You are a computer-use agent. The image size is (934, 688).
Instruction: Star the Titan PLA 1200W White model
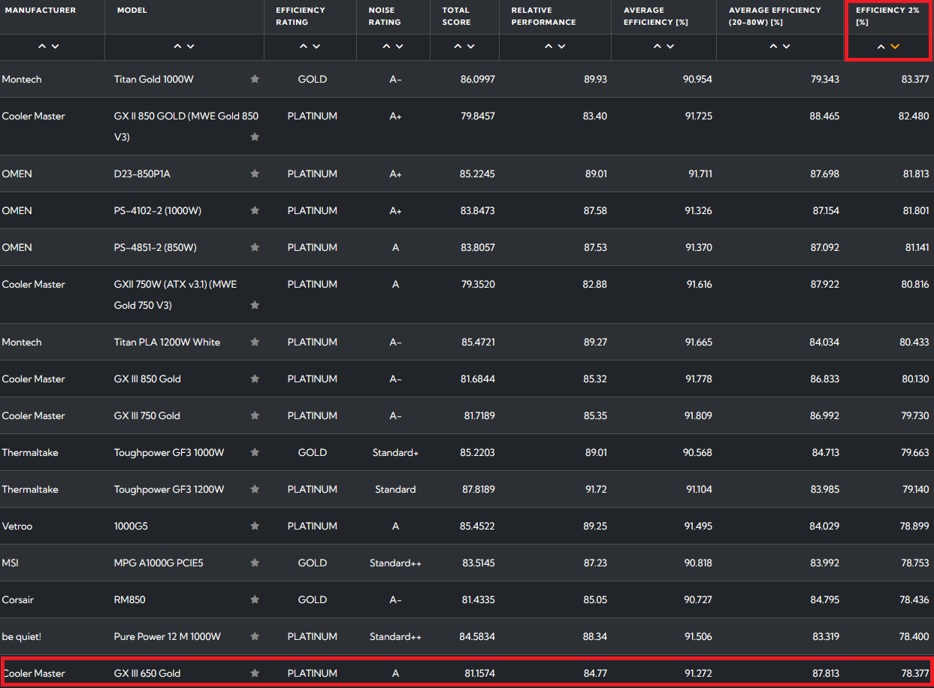tap(255, 342)
